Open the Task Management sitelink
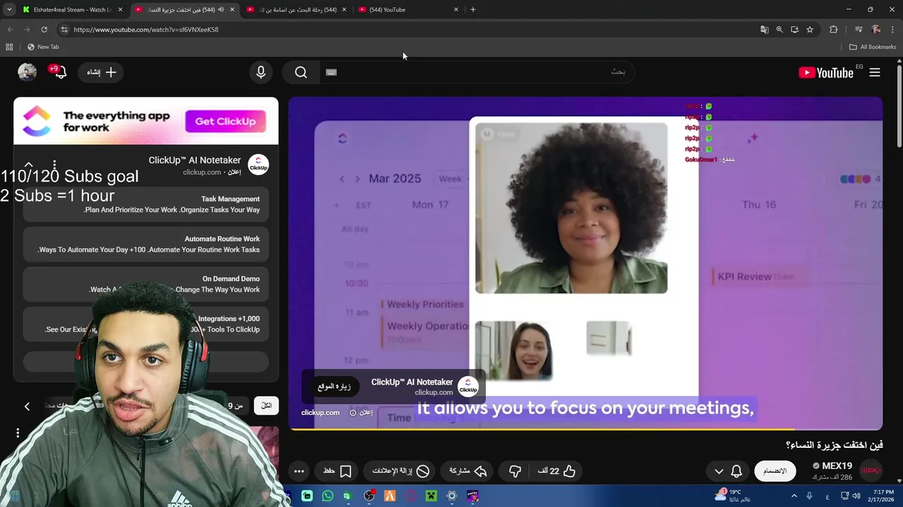Image resolution: width=903 pixels, height=507 pixels. [146, 204]
